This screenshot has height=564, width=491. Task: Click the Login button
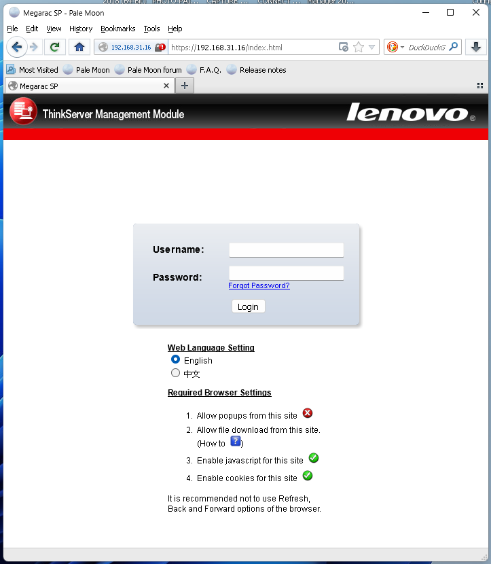pyautogui.click(x=249, y=306)
